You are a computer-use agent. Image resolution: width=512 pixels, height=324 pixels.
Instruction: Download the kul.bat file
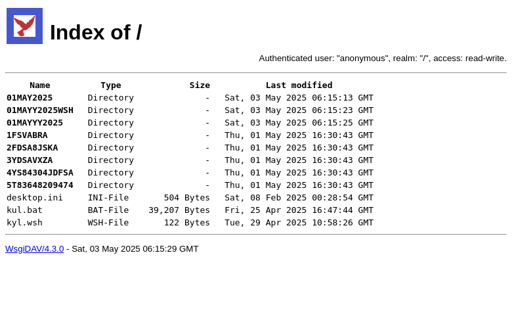coord(24,210)
